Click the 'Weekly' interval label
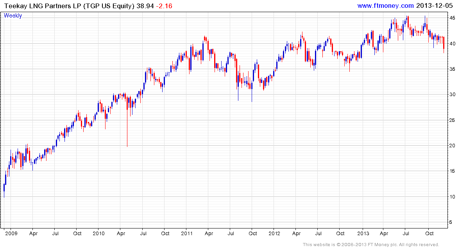The height and width of the screenshot is (250, 467). tap(13, 16)
